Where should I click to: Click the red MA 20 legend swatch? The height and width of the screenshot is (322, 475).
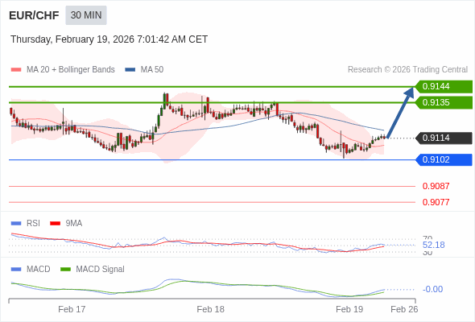[x=16, y=70]
